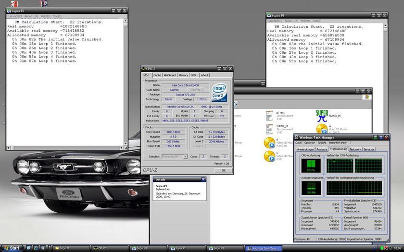Image resolution: width=404 pixels, height=252 pixels.
Task: Switch to the SuperPI folder taskbar button
Action: pos(71,249)
